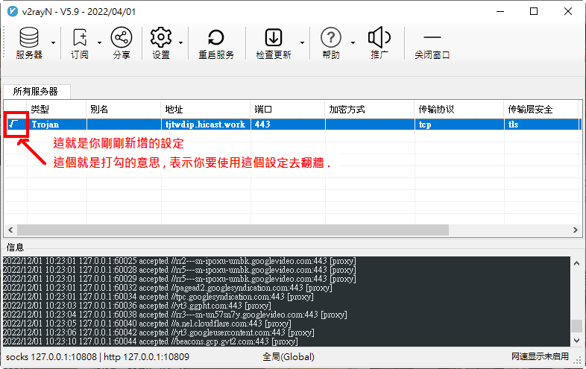Screen dimensions: 586x369
Task: Select the 所有服务器 tab
Action: click(35, 91)
